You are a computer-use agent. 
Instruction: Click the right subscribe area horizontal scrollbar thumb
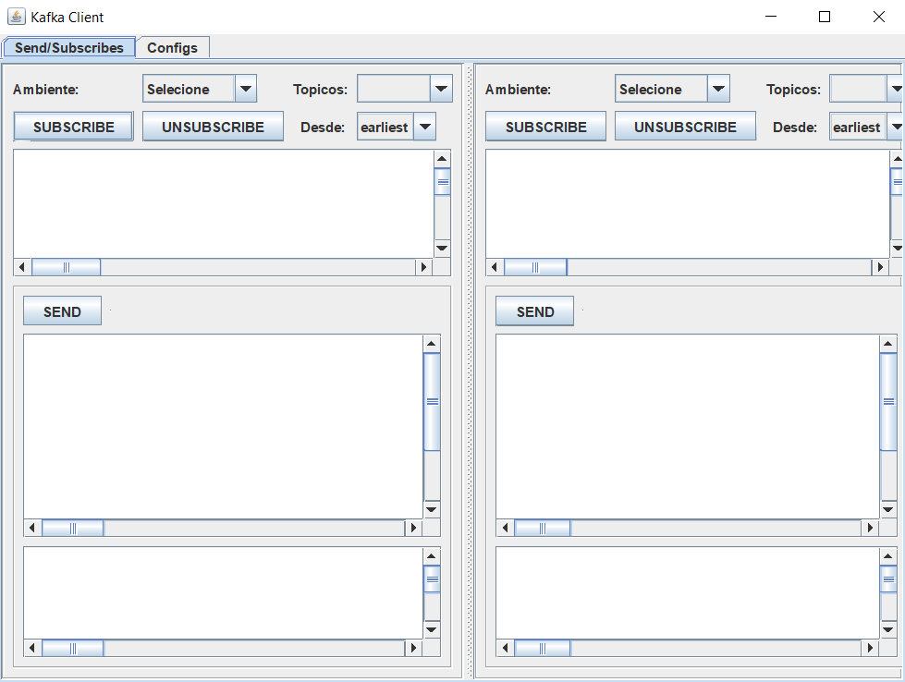click(535, 267)
